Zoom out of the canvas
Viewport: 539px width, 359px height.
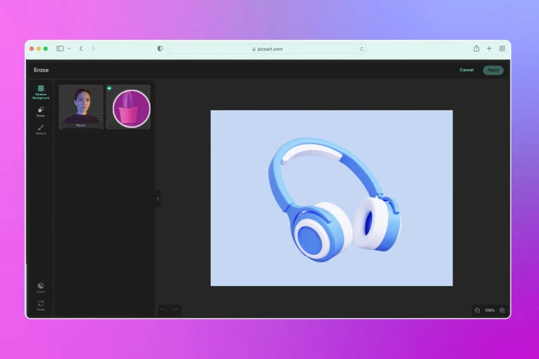click(477, 311)
